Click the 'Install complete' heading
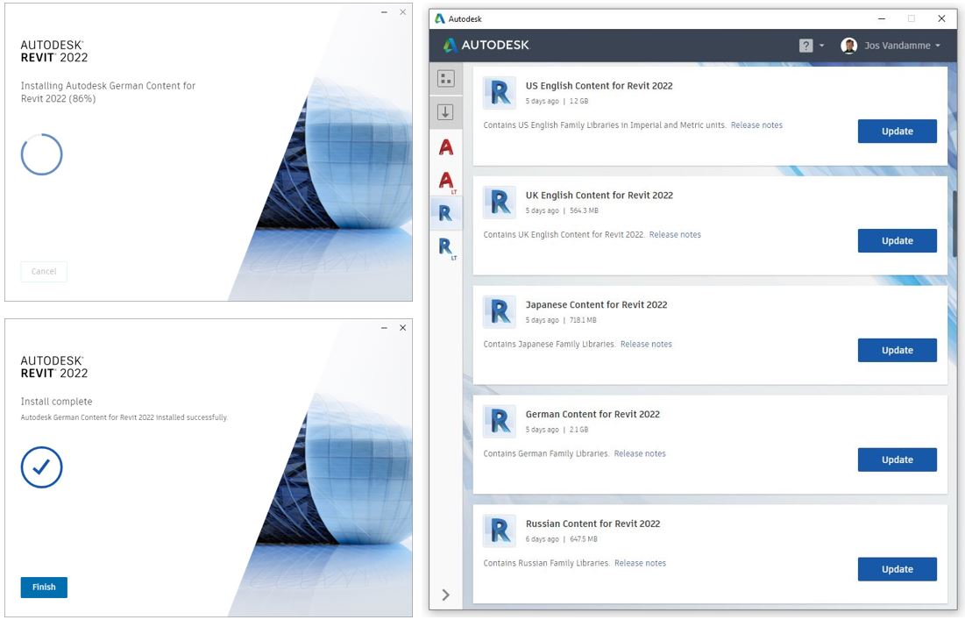The height and width of the screenshot is (620, 965). [x=56, y=402]
